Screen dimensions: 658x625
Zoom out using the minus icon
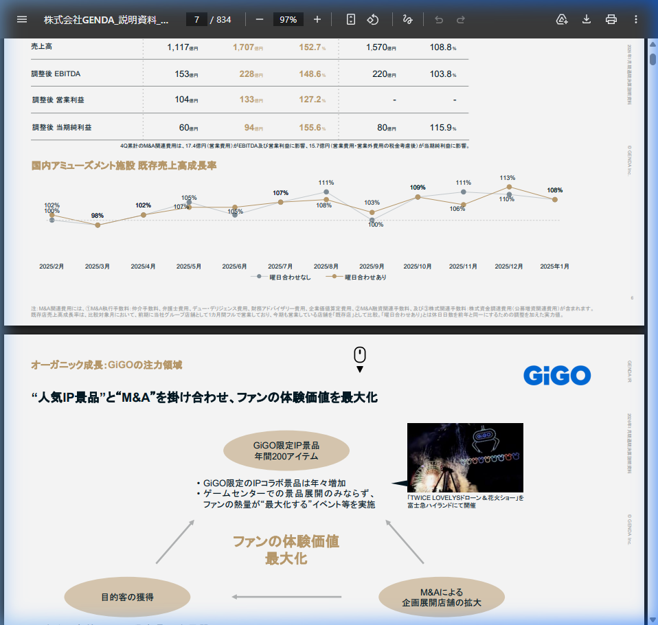click(260, 19)
